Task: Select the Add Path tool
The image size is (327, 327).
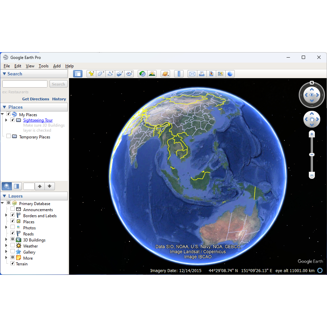Action: coord(110,74)
